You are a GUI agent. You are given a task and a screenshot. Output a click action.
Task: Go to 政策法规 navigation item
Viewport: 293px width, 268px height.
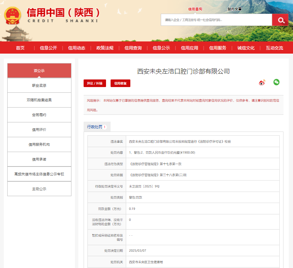pyautogui.click(x=105, y=48)
